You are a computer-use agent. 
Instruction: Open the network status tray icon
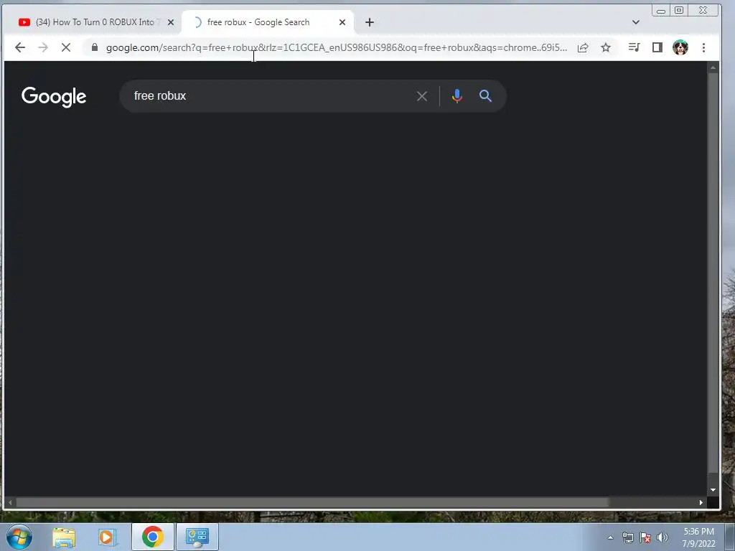click(x=627, y=537)
